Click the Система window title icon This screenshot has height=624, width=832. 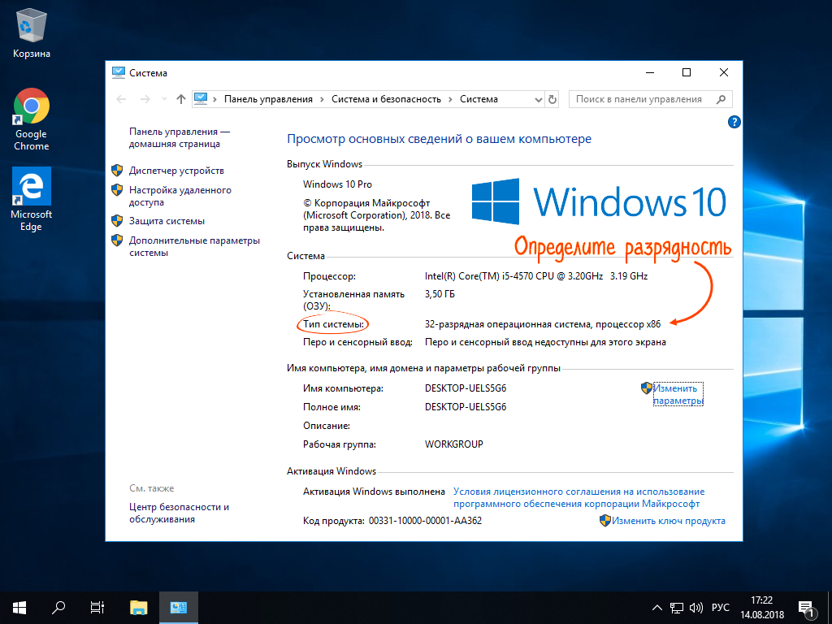click(x=119, y=72)
